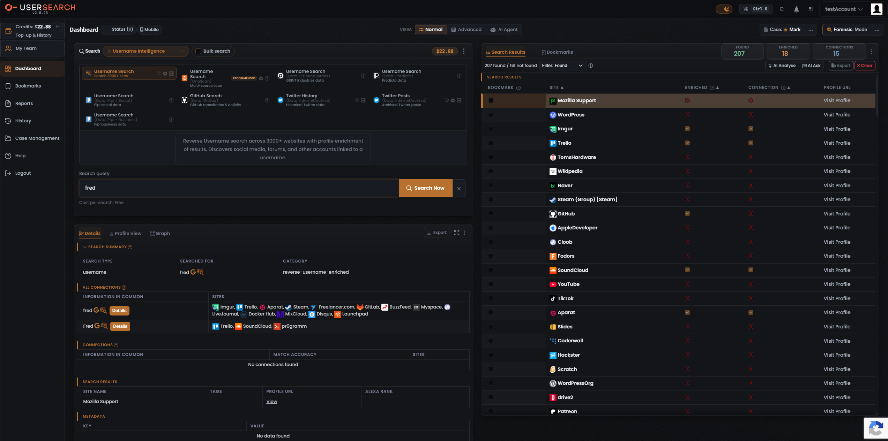This screenshot has height=441, width=888.
Task: Click AI Ask button
Action: pyautogui.click(x=812, y=66)
